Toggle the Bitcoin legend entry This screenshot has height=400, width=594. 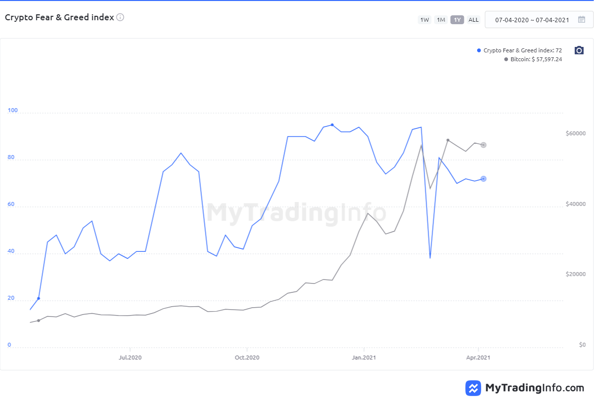533,59
